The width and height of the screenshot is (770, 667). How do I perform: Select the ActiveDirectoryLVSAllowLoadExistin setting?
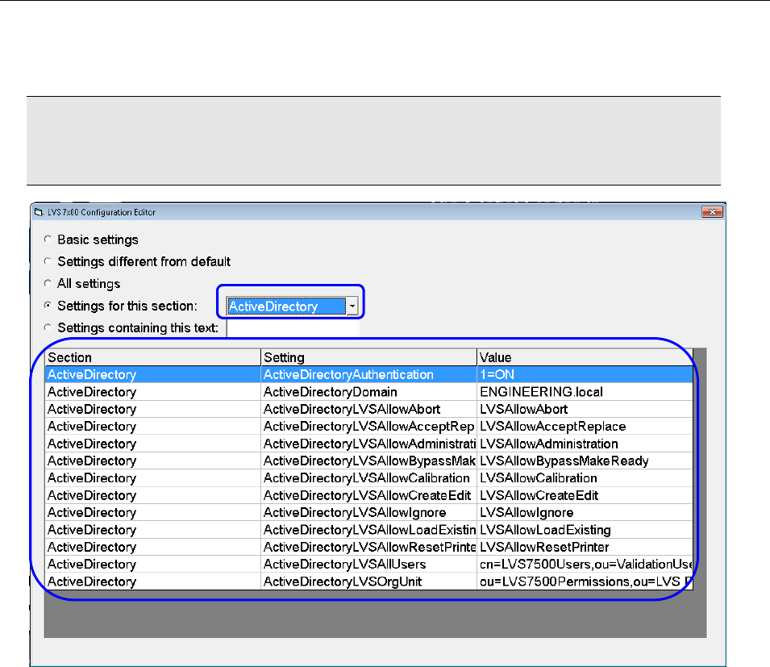click(x=368, y=530)
